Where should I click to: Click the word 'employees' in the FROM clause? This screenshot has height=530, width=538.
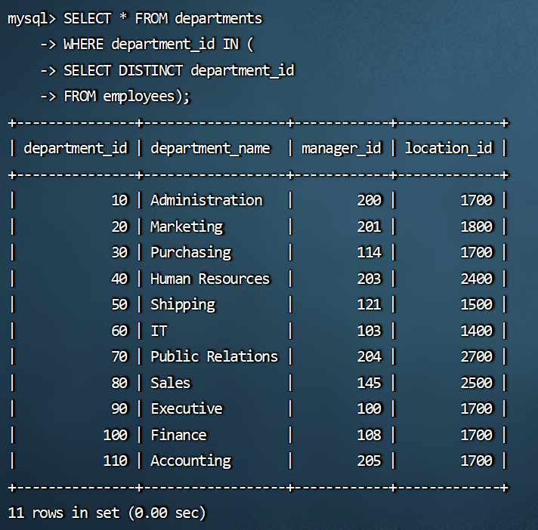pyautogui.click(x=143, y=96)
